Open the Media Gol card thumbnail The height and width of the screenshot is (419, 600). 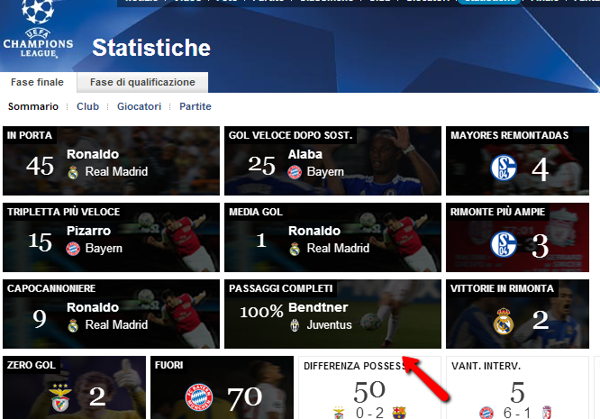(332, 237)
